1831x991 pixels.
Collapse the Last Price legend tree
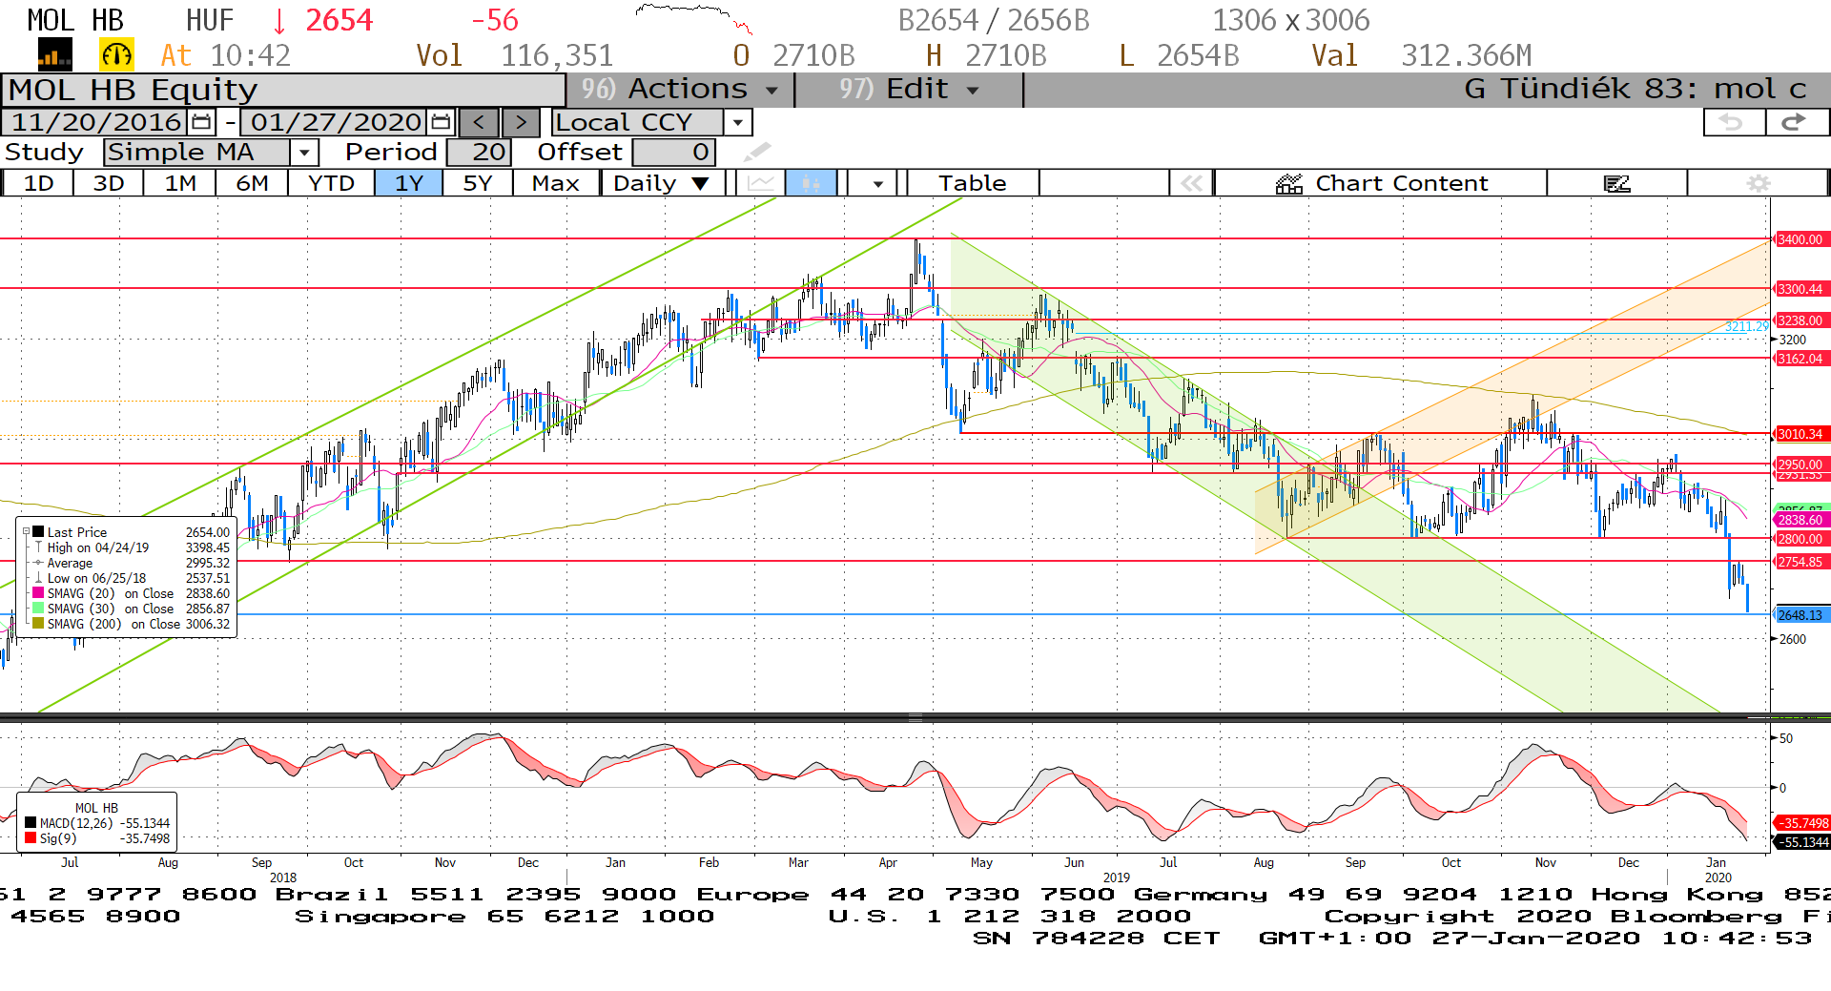[x=27, y=532]
